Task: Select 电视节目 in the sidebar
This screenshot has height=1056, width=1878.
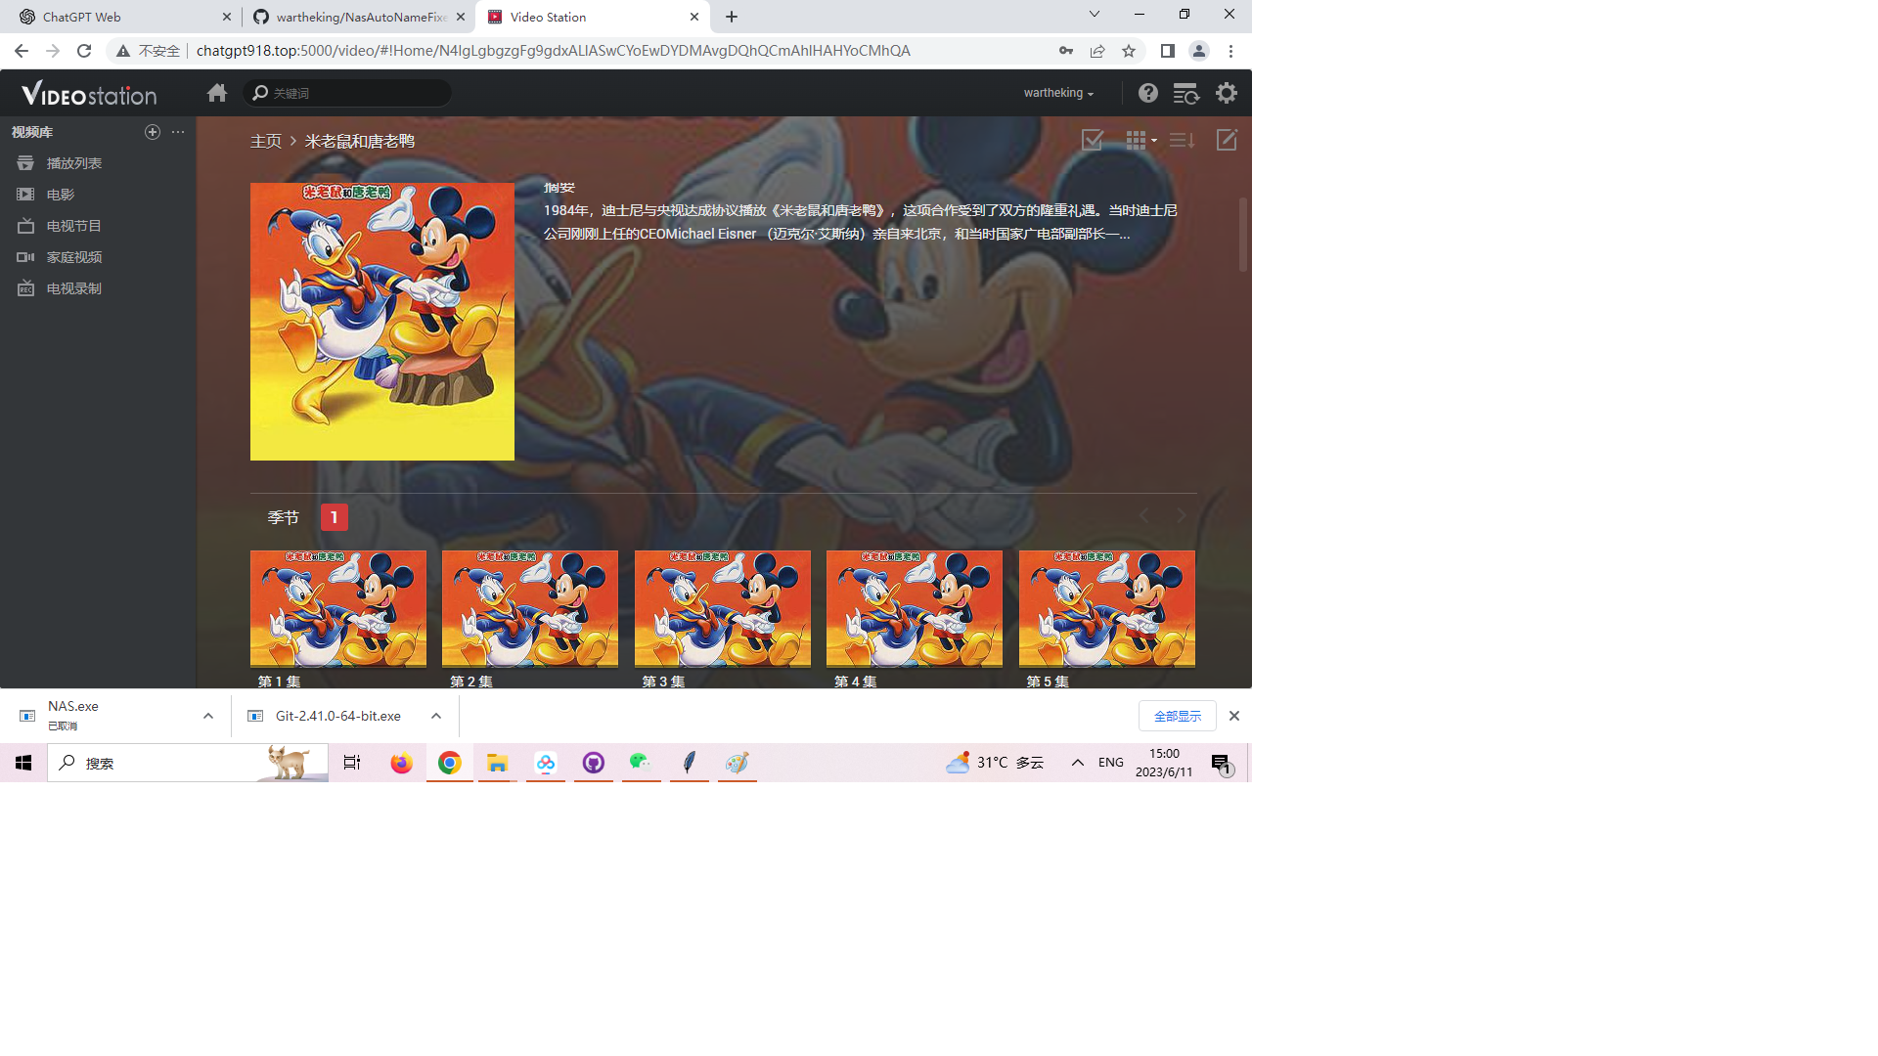Action: 73,226
